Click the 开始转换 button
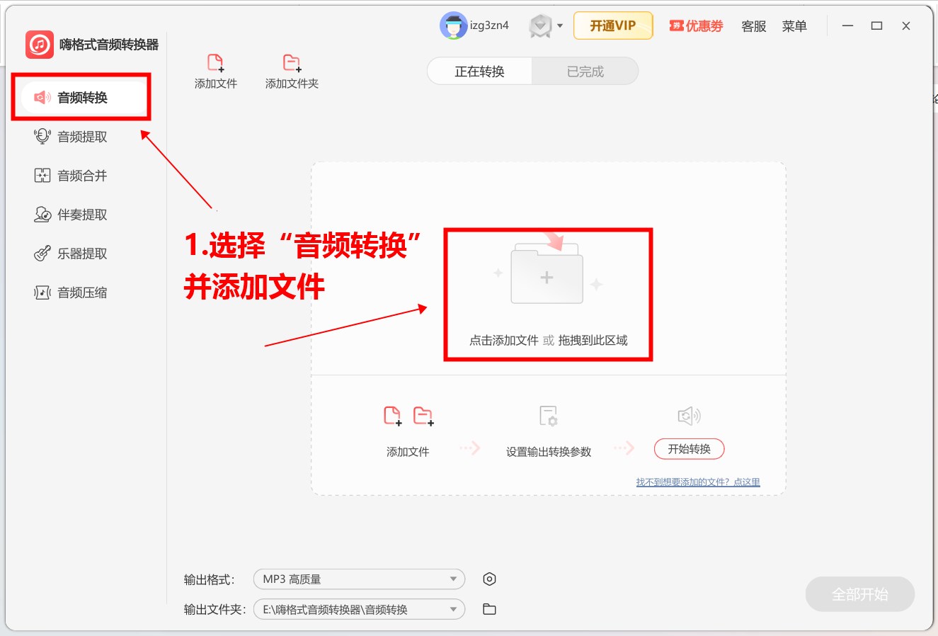The height and width of the screenshot is (636, 938). tap(689, 449)
